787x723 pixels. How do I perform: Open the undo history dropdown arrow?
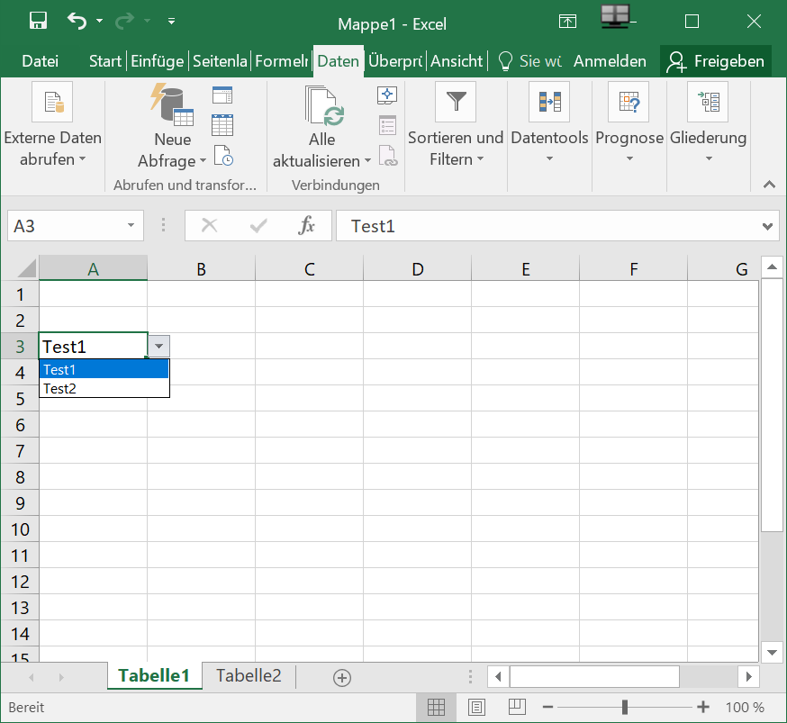pyautogui.click(x=99, y=21)
